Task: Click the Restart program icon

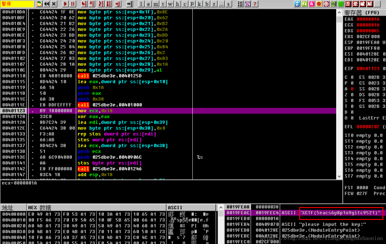Action: coord(47,4)
